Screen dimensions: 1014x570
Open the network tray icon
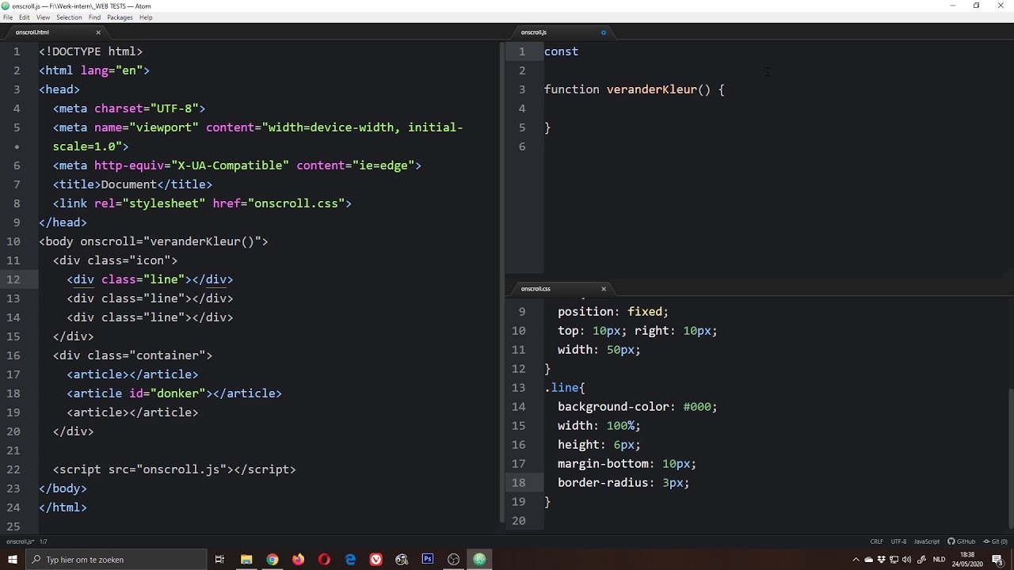(894, 560)
